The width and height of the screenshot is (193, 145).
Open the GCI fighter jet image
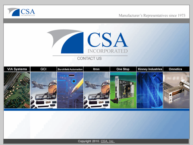coord(44,90)
